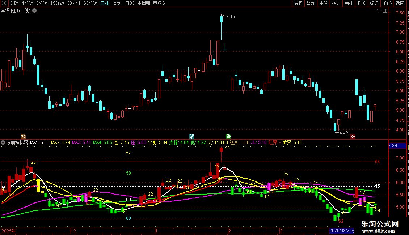
Task: Click the 标记 mark button
Action: click(x=374, y=3)
